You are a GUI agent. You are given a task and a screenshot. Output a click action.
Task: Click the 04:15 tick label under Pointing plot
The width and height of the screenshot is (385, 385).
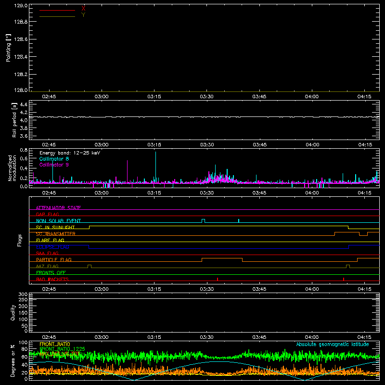tap(364, 97)
